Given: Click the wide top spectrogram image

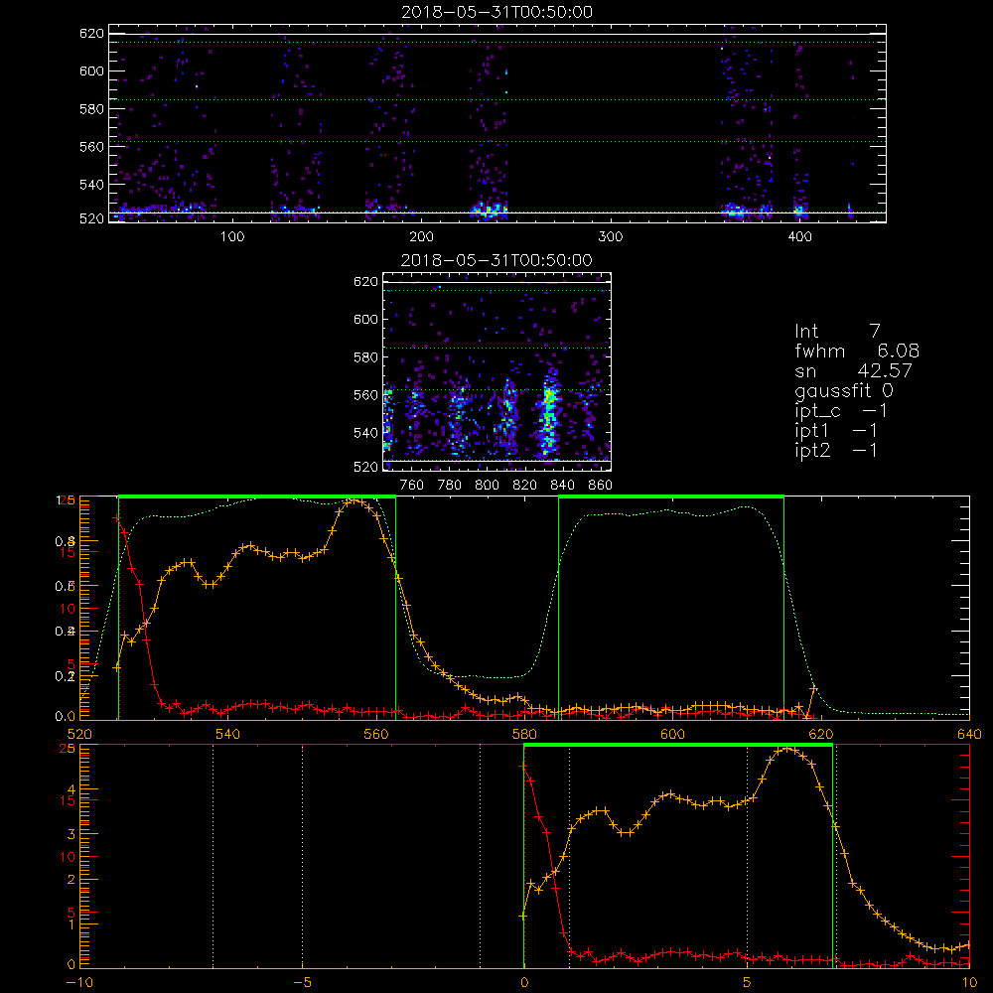Looking at the screenshot, I should pos(497,123).
